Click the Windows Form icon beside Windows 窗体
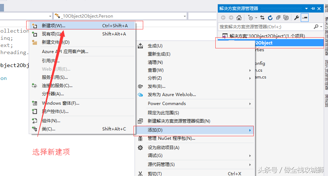This screenshot has height=176, width=328. (x=34, y=103)
